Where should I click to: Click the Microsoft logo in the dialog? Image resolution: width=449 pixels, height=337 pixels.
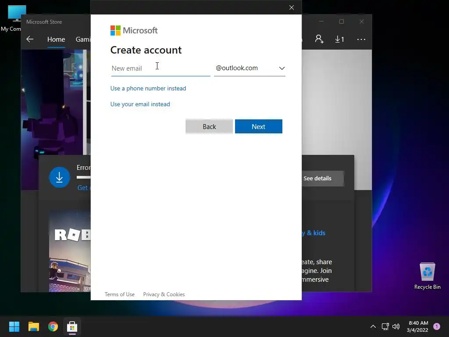tap(134, 30)
